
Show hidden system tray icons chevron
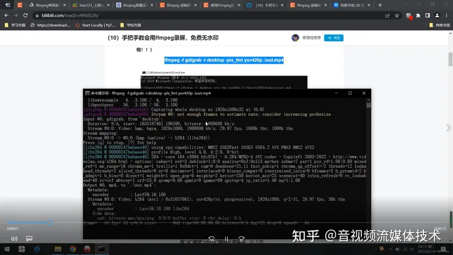(391, 249)
